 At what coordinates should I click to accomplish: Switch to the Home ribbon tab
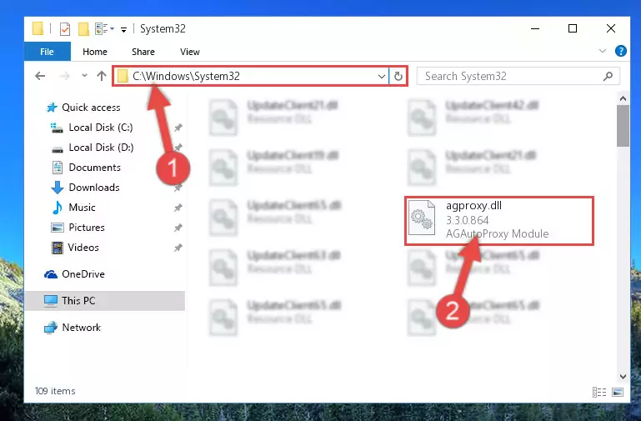(95, 52)
